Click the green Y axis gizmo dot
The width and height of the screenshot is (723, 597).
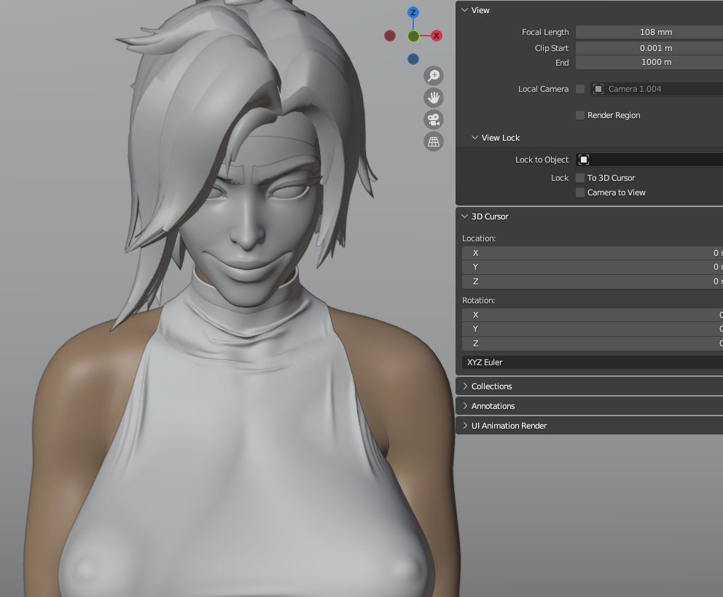tap(413, 36)
